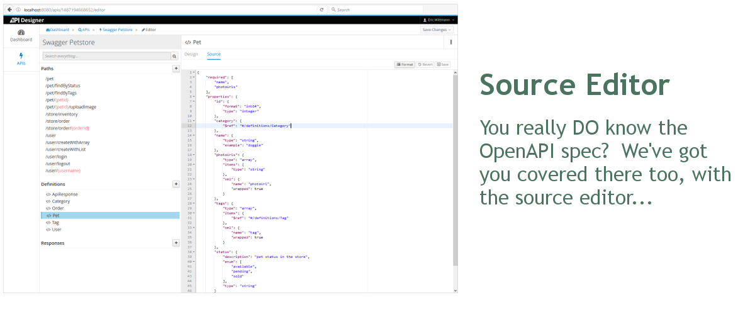This screenshot has width=755, height=324.
Task: Collapse the code fold arrow at line 6
Action: 194,96
